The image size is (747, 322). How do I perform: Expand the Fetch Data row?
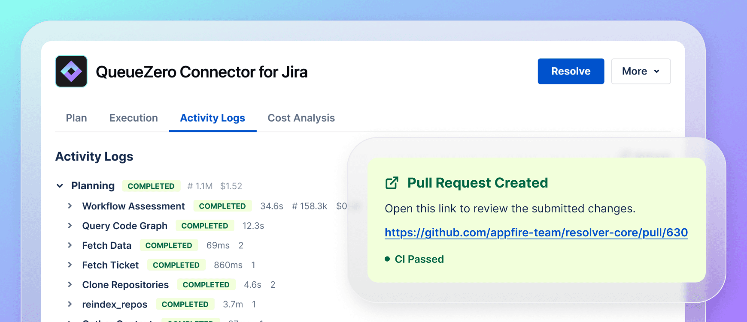click(x=70, y=245)
